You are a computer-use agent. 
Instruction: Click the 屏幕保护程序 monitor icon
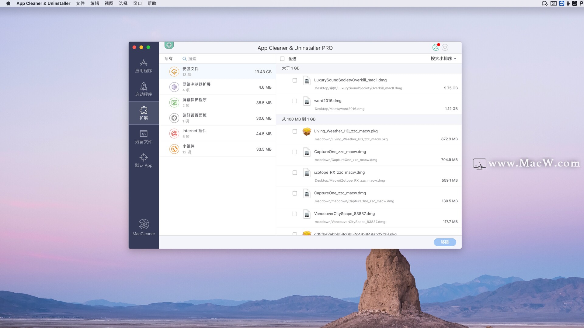pyautogui.click(x=174, y=103)
